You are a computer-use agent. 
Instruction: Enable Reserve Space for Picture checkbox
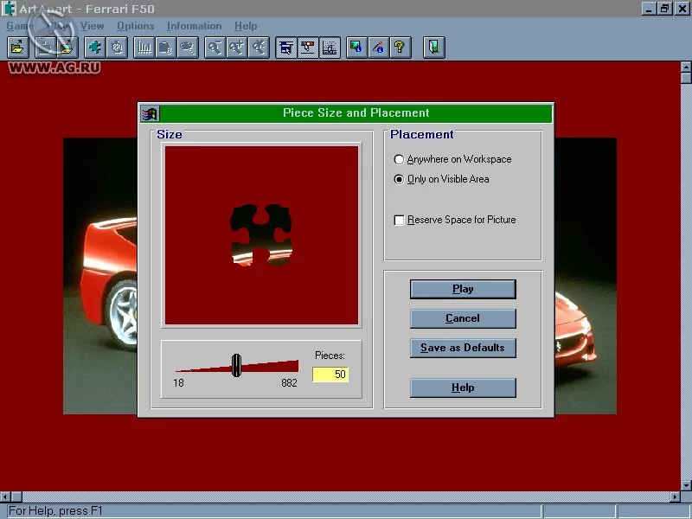click(455, 220)
